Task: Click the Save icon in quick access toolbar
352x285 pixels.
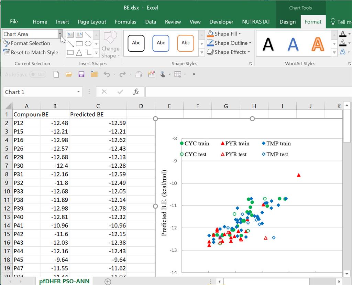Action: point(81,74)
